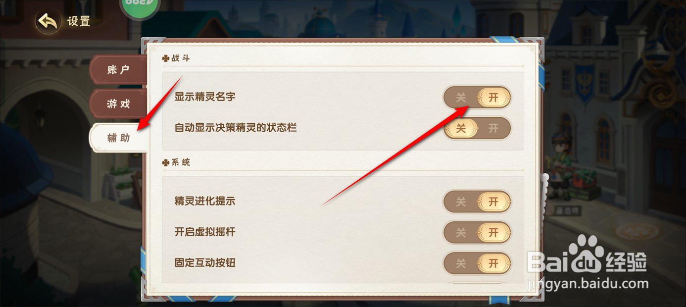686x307 pixels.
Task: Turn off 开启虚拟摇杆 via 关
Action: click(461, 232)
